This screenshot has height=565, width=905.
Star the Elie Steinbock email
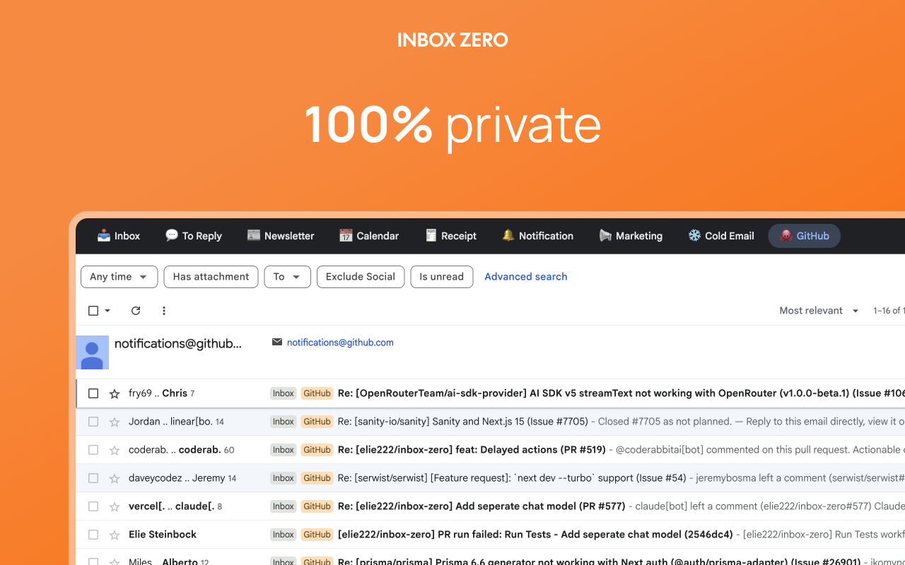(x=115, y=535)
